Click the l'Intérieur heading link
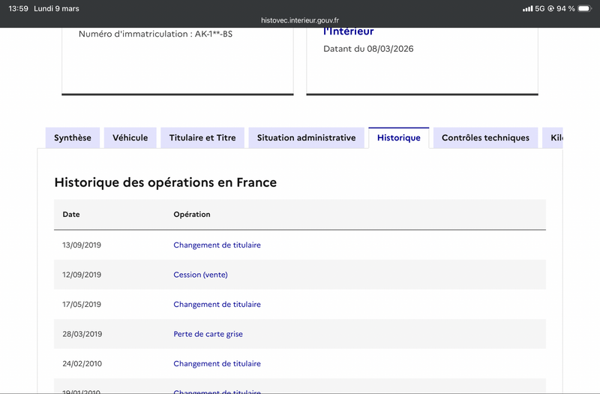Image resolution: width=600 pixels, height=394 pixels. point(348,32)
